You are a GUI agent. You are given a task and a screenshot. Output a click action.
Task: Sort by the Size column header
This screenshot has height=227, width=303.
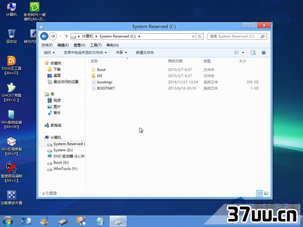point(242,61)
